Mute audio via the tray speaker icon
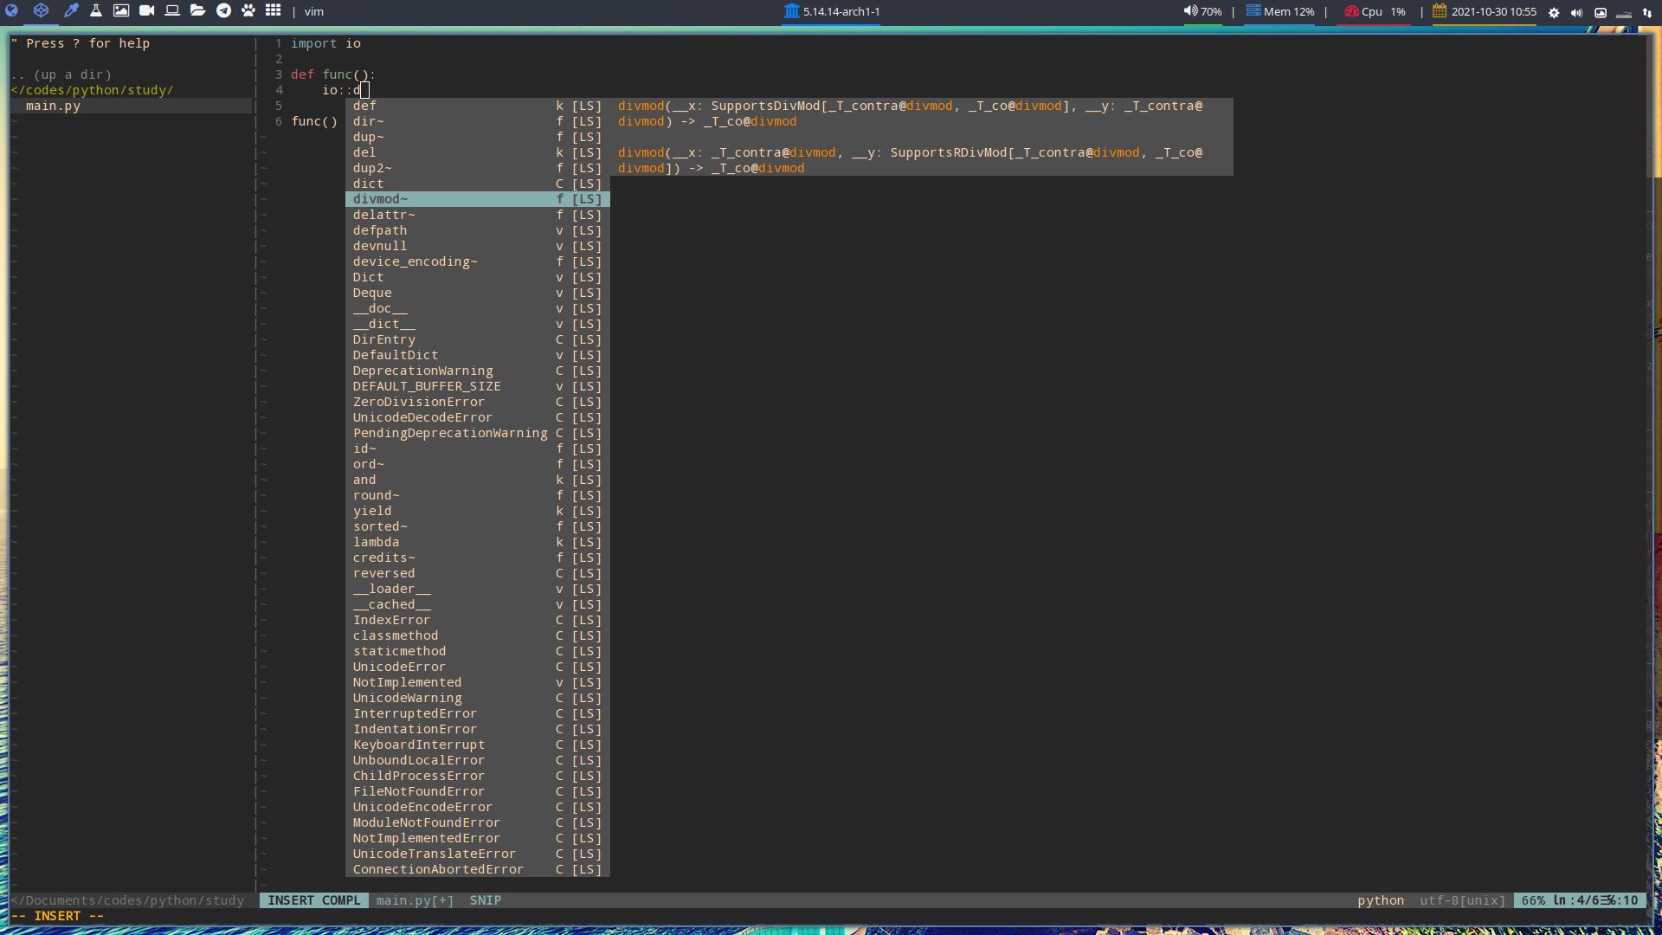 (x=1577, y=12)
